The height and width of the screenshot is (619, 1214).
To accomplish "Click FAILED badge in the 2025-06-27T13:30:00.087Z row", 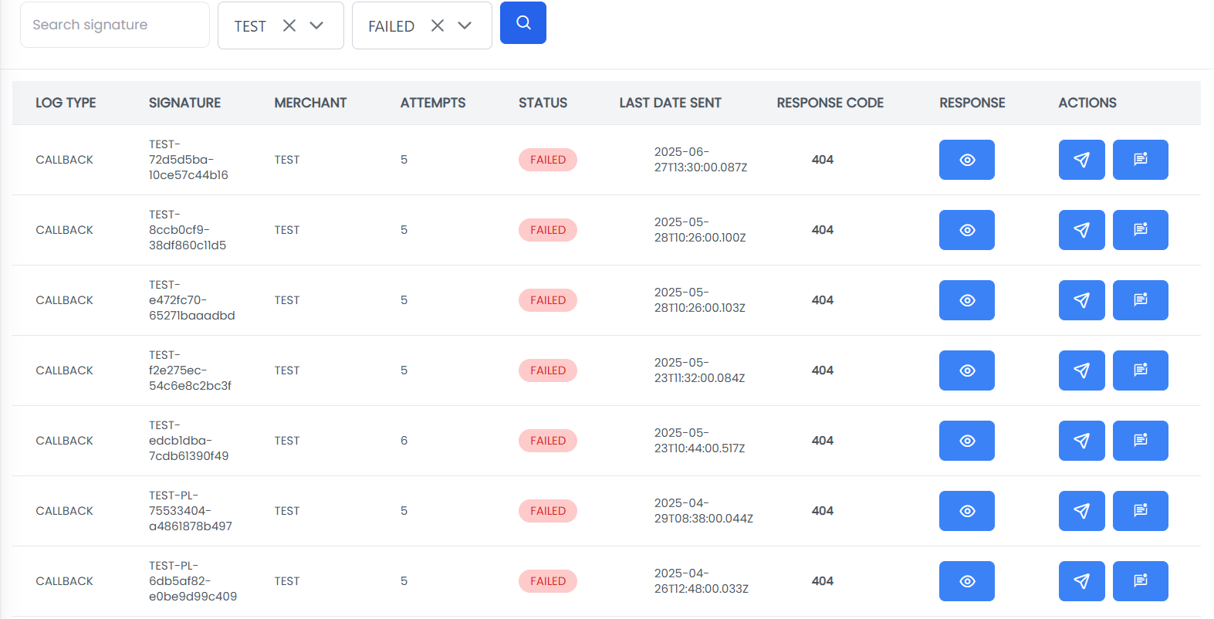I will (548, 160).
